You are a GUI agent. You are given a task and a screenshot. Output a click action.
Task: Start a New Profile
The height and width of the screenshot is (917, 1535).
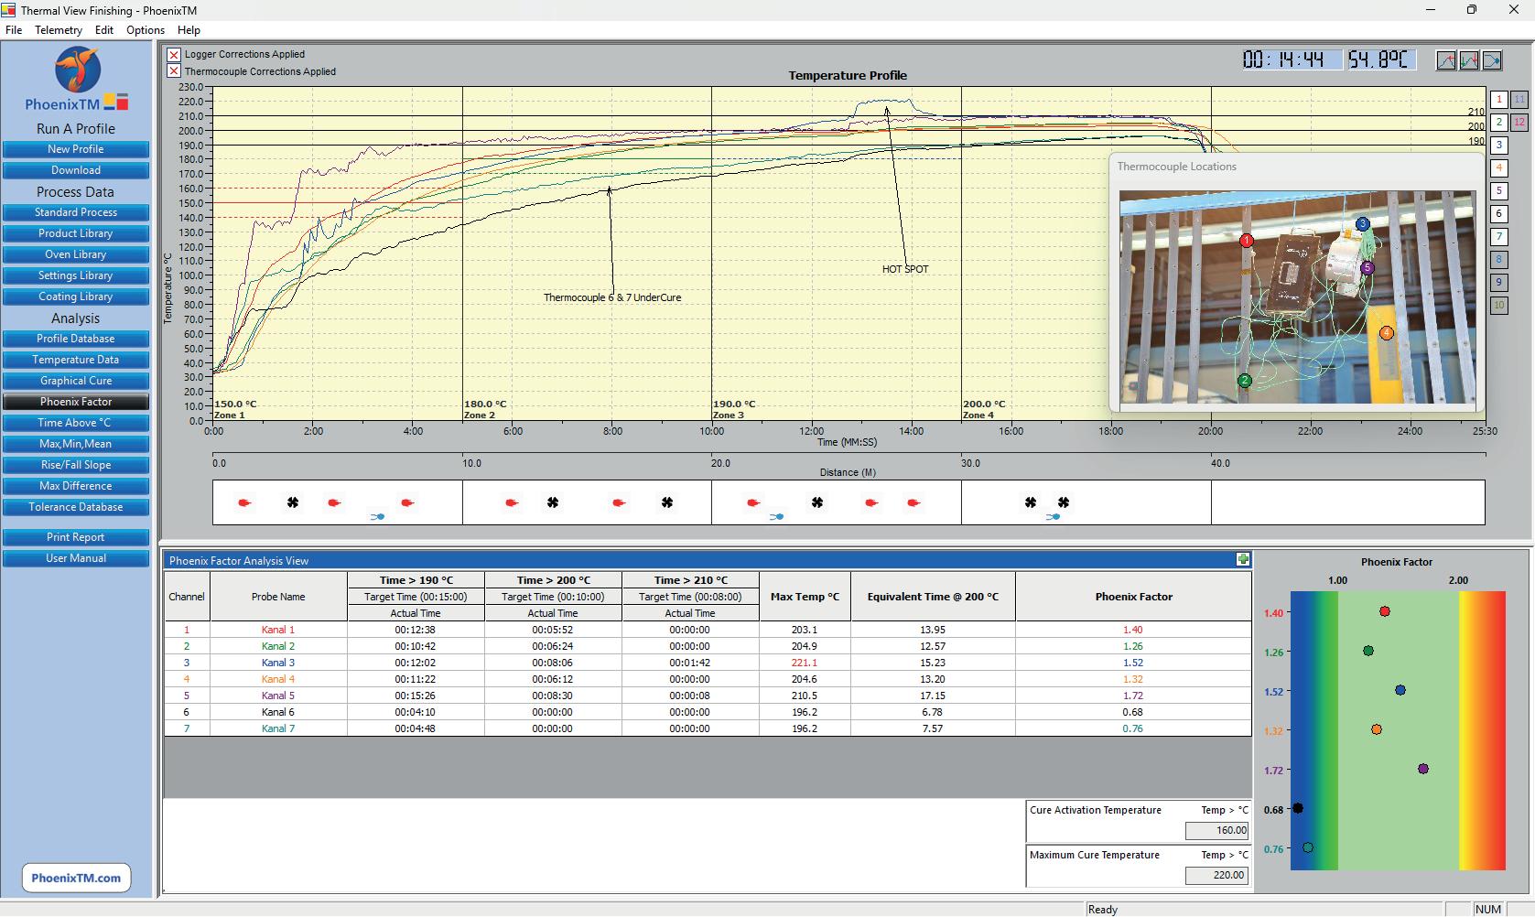coord(76,149)
